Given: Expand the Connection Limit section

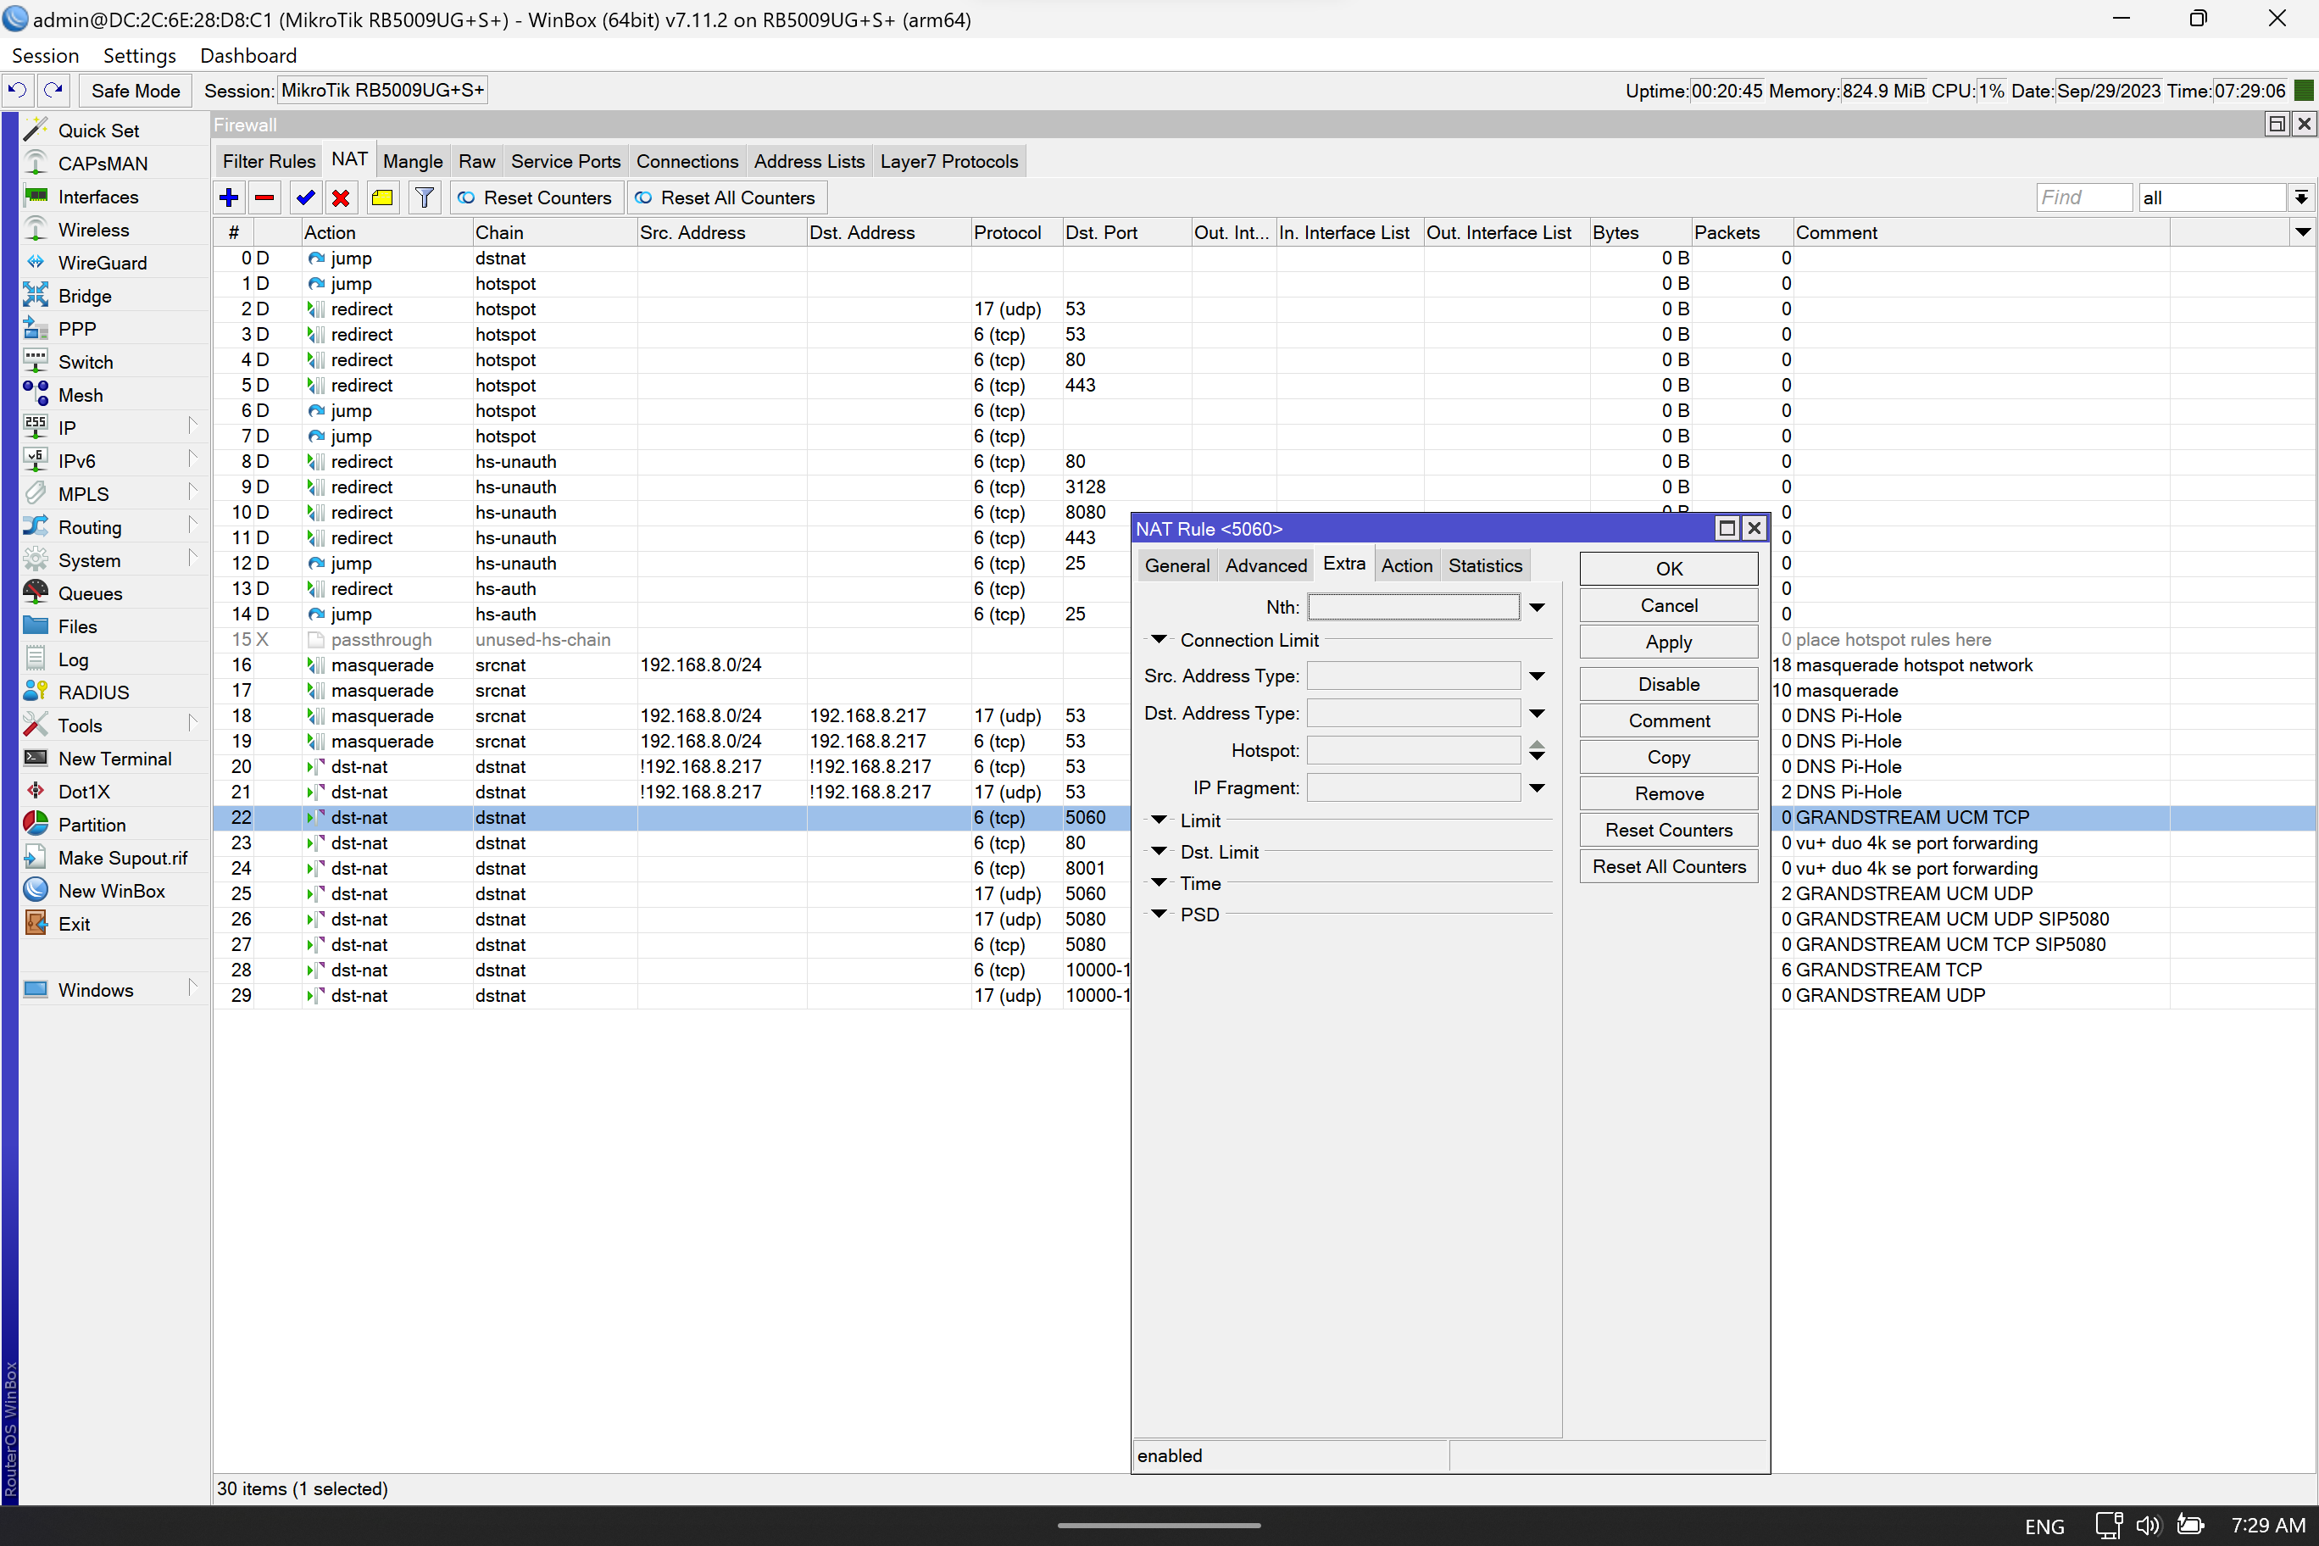Looking at the screenshot, I should click(x=1159, y=639).
